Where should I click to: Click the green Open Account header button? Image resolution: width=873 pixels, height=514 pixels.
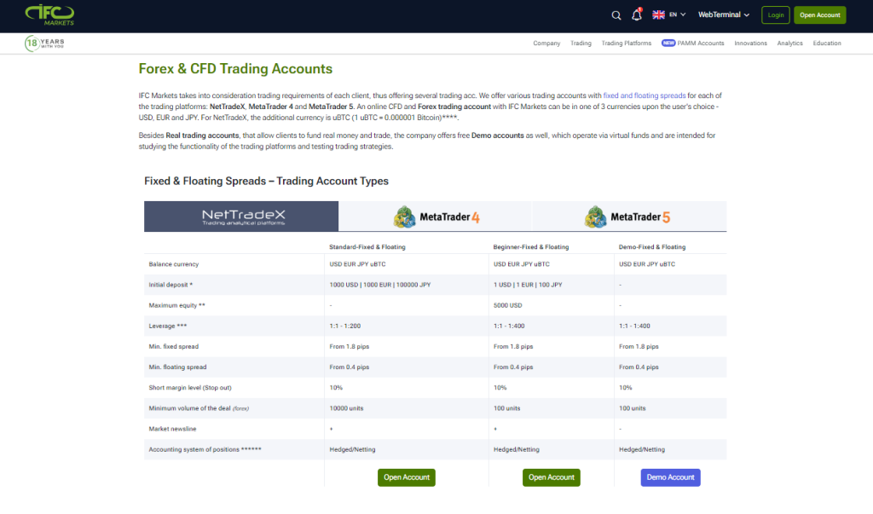coord(819,14)
